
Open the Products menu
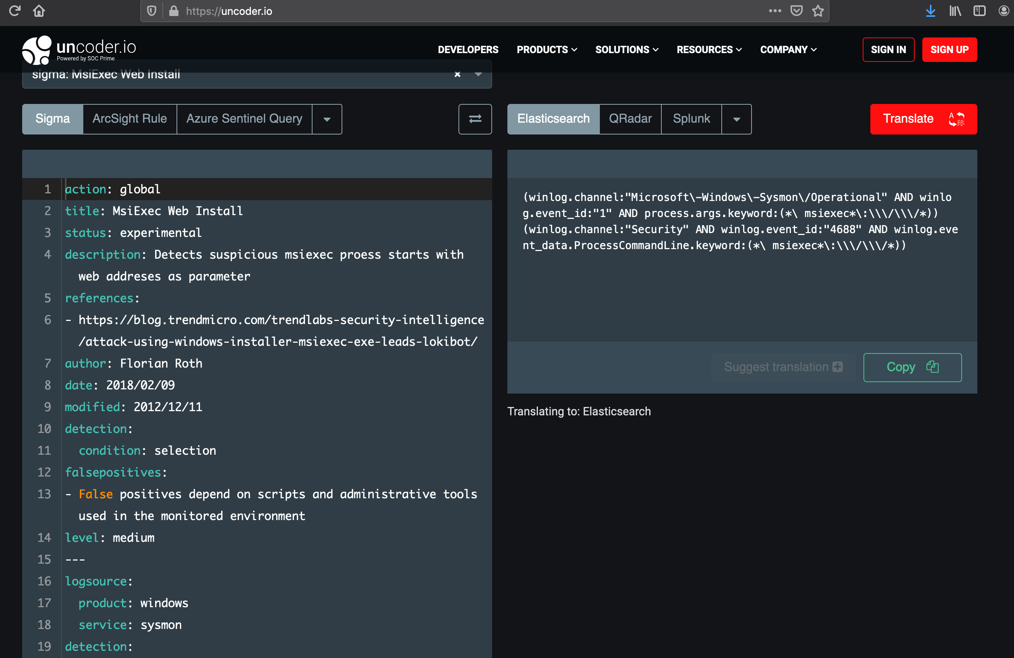click(547, 49)
